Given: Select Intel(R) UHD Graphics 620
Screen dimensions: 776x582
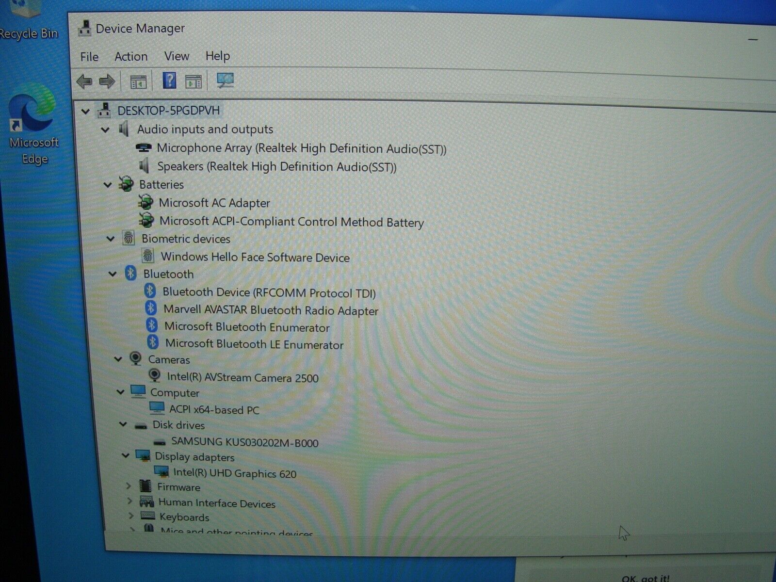Looking at the screenshot, I should point(235,473).
